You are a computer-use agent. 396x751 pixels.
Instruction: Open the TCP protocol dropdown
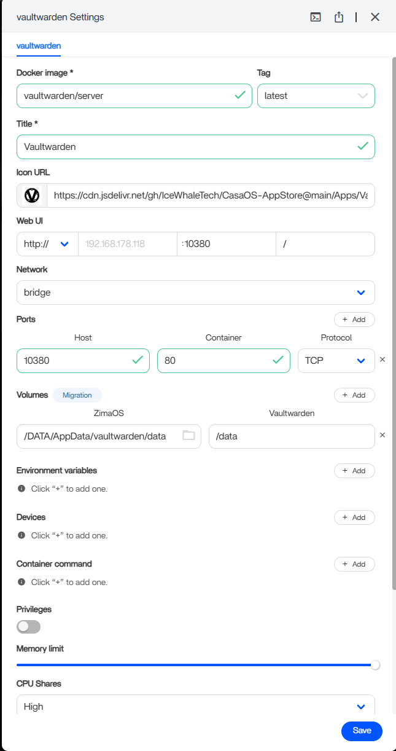336,361
